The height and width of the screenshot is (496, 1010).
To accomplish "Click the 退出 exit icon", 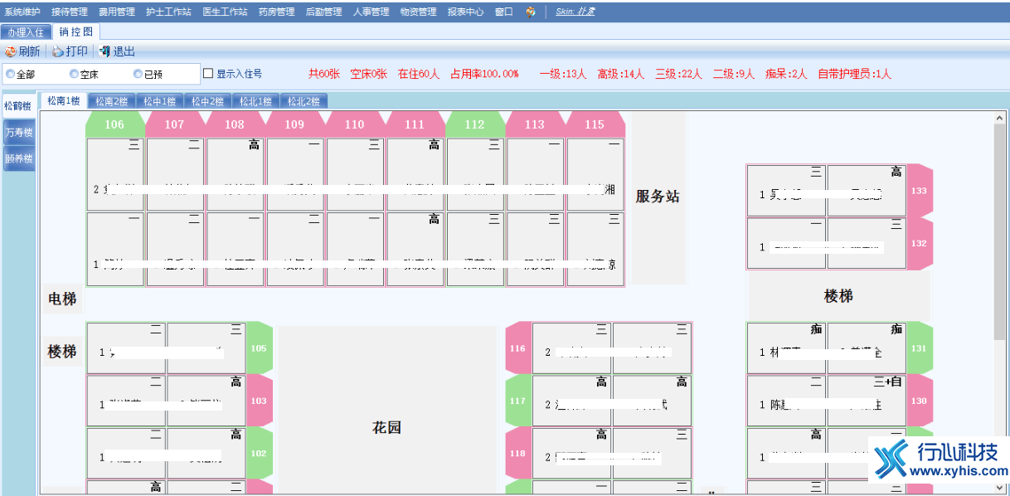I will (x=104, y=51).
